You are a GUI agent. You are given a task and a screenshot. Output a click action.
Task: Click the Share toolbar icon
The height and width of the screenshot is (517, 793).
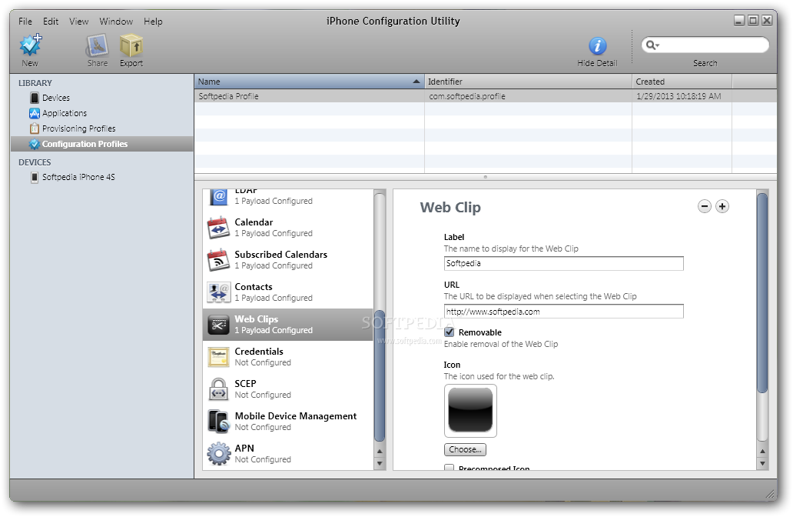pos(97,45)
